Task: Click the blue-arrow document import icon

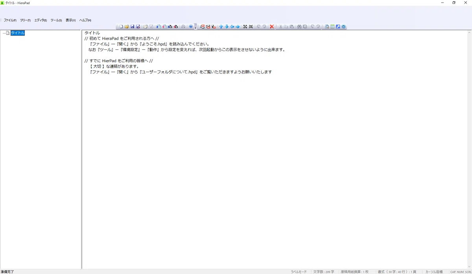Action: pos(159,27)
